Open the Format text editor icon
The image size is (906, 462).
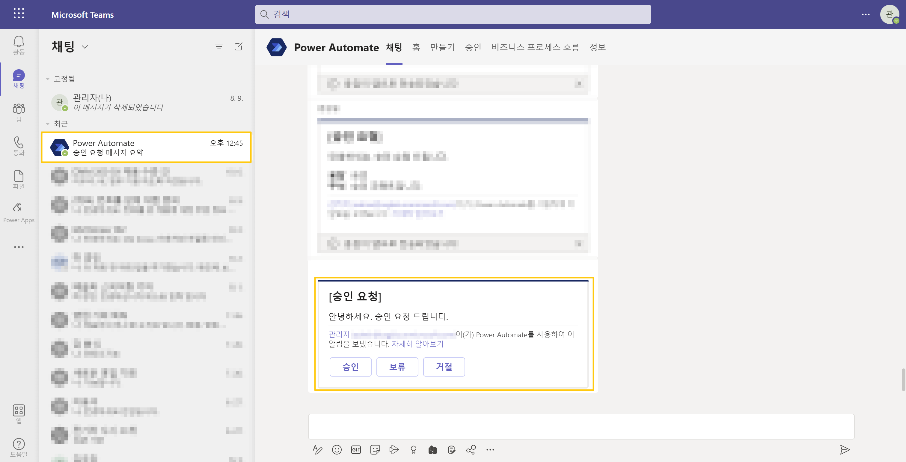(x=317, y=449)
